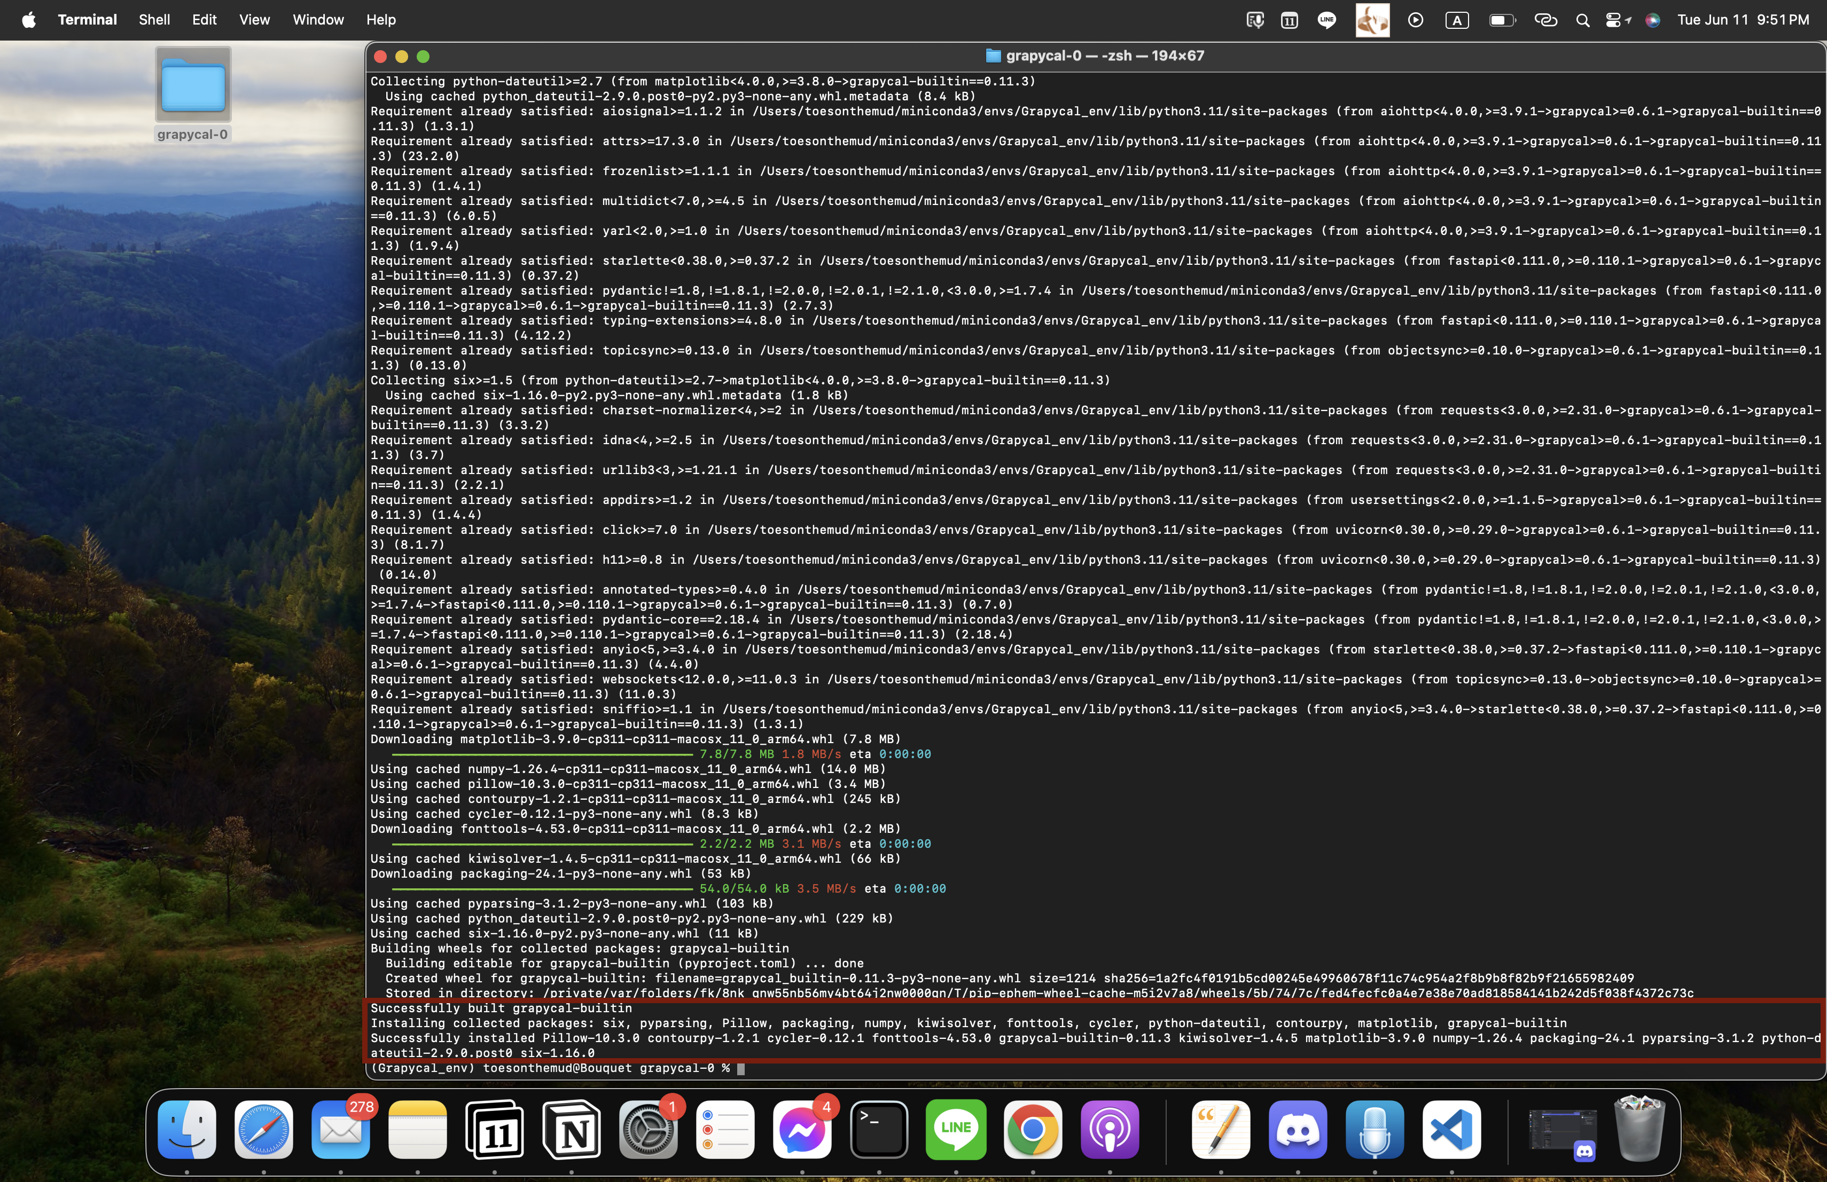
Task: Open Podcasts app in Dock
Action: 1109,1129
